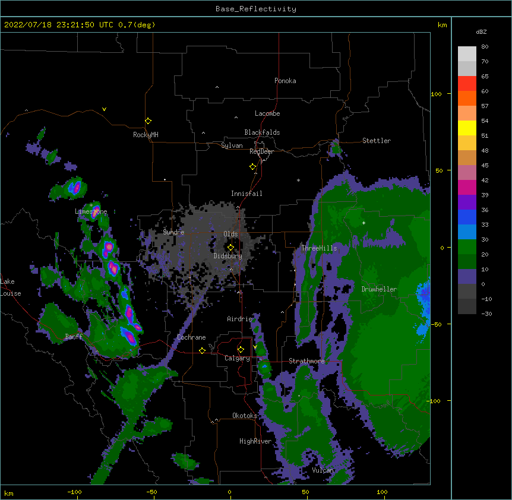The height and width of the screenshot is (500, 512).
Task: Click the Stettler label
Action: point(377,141)
